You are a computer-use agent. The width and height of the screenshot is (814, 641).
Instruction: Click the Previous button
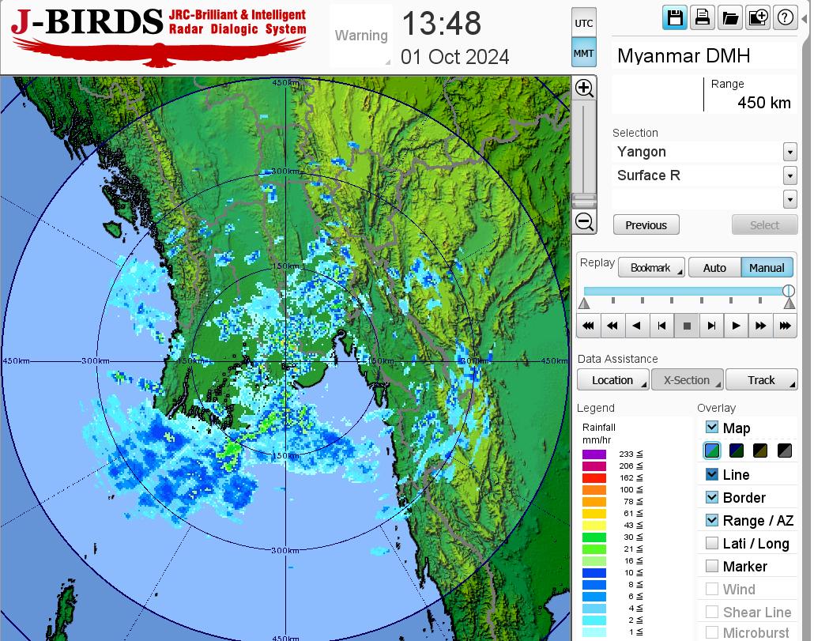pos(646,225)
